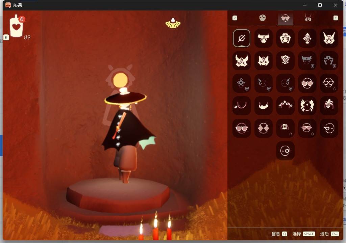The width and height of the screenshot is (346, 243).
Task: Equip the flower monocle accessory
Action: coord(285,151)
